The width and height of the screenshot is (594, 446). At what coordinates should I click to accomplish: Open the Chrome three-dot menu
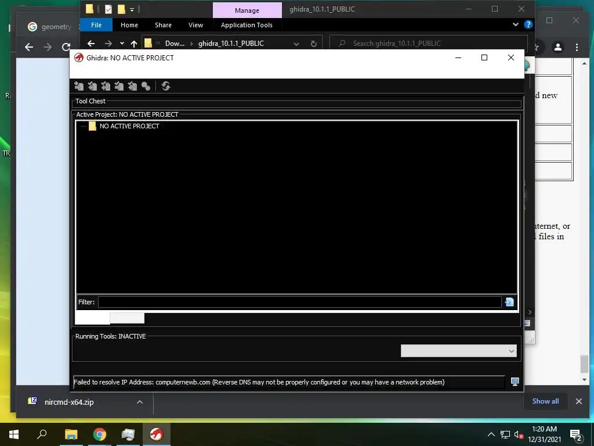pos(577,47)
